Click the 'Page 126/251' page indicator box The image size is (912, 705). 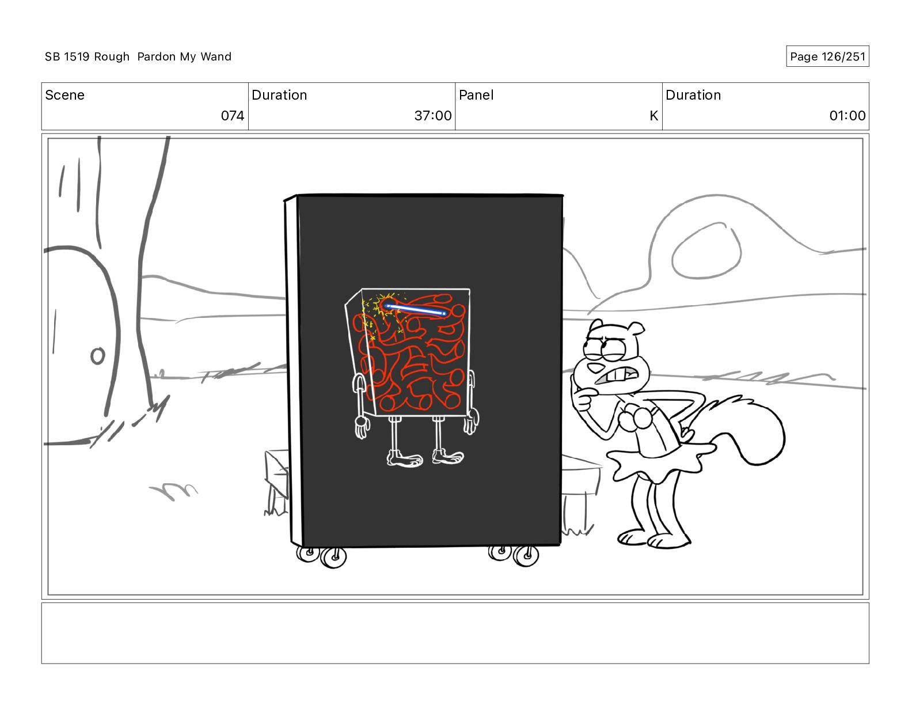pos(827,56)
